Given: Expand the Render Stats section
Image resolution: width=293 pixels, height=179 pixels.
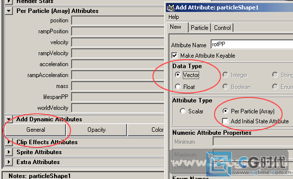Looking at the screenshot, I should (9, 1).
